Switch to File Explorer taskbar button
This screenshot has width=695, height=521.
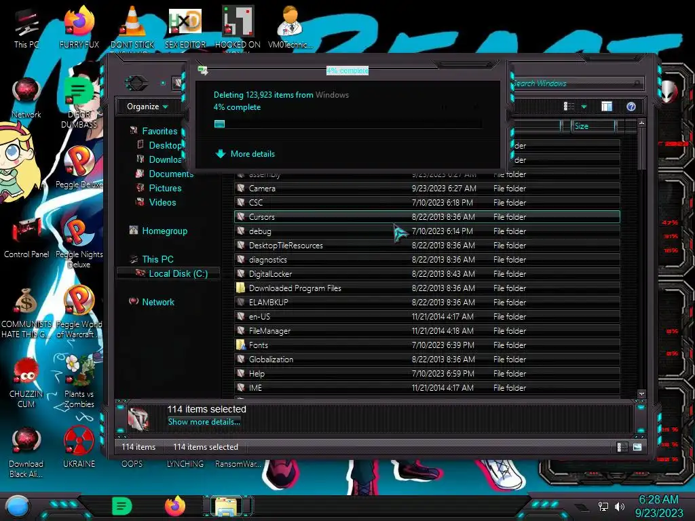tap(227, 506)
